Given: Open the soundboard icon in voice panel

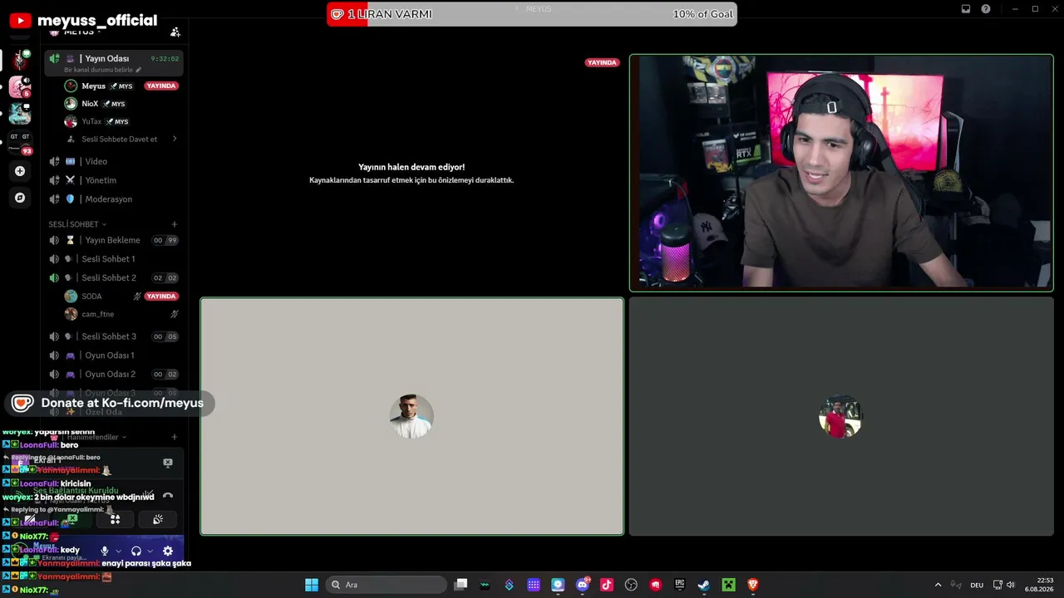Looking at the screenshot, I should coord(158,519).
